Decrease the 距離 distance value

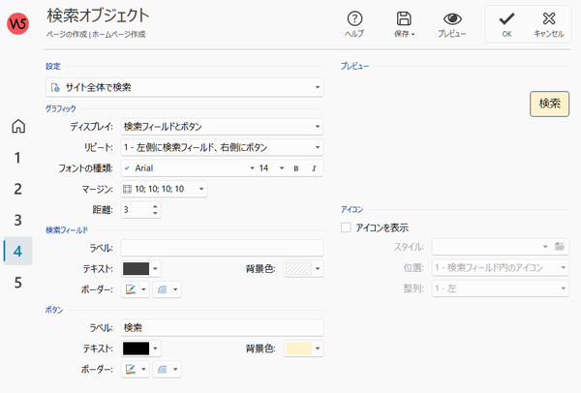(x=155, y=213)
